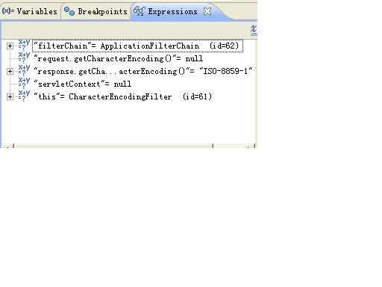This screenshot has width=382, height=287.
Task: Click the watch icon beside filterChain
Action: click(x=24, y=45)
